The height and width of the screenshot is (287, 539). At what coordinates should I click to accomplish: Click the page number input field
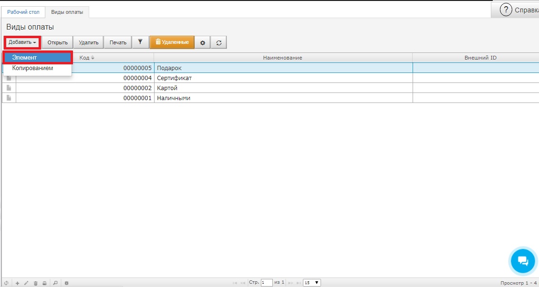coord(266,283)
